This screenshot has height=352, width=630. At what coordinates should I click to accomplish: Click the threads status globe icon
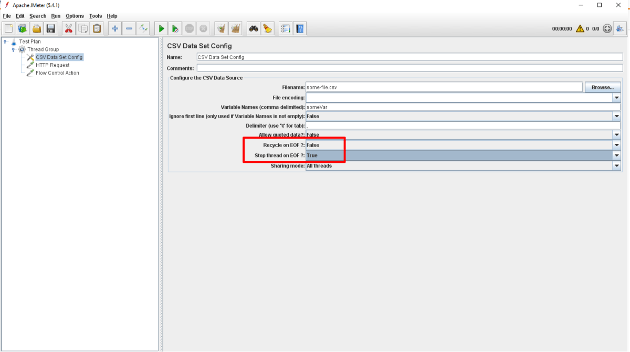(607, 29)
